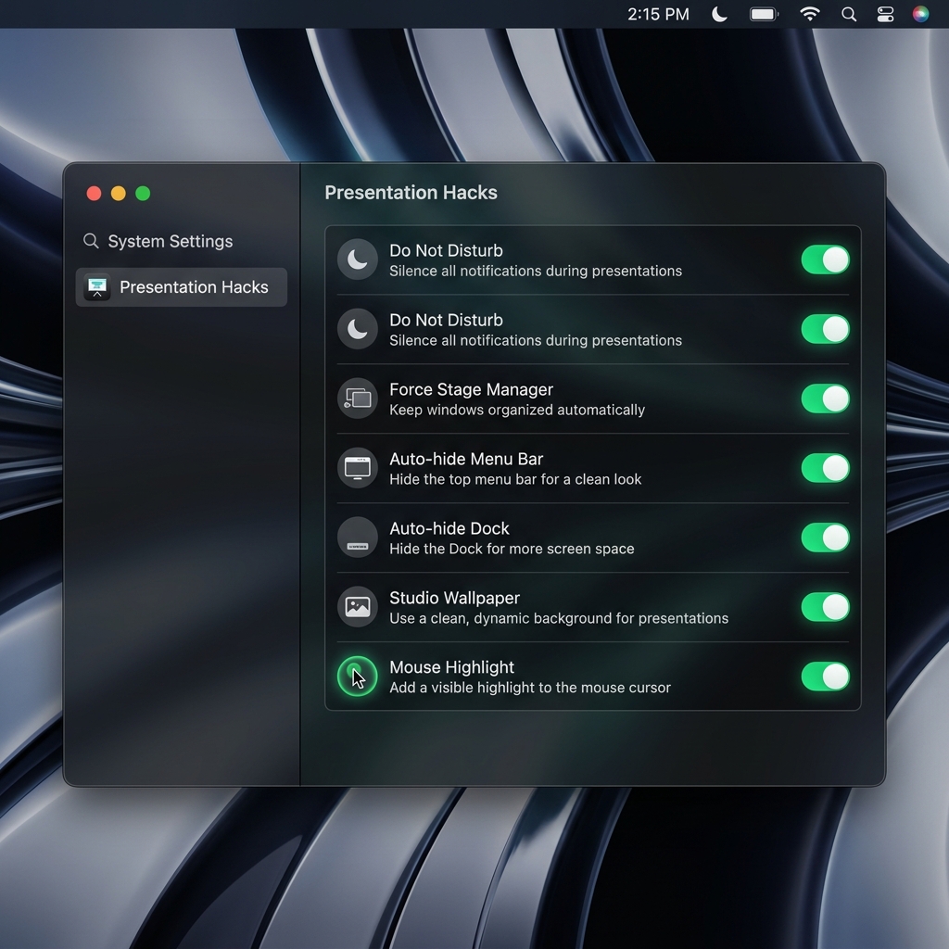This screenshot has width=949, height=949.
Task: Click the "Presentation Hacks" pane heading
Action: click(411, 193)
